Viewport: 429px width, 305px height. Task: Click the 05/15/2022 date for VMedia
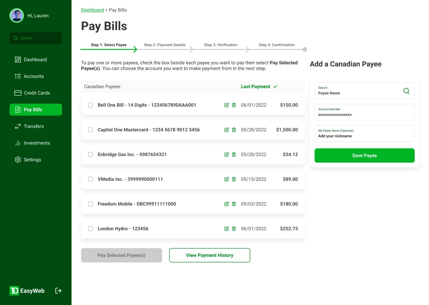click(x=254, y=179)
